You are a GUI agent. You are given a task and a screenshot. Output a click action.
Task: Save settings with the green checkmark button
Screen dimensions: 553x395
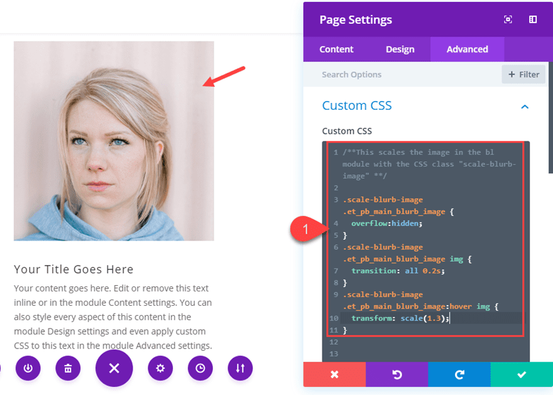[x=522, y=374]
